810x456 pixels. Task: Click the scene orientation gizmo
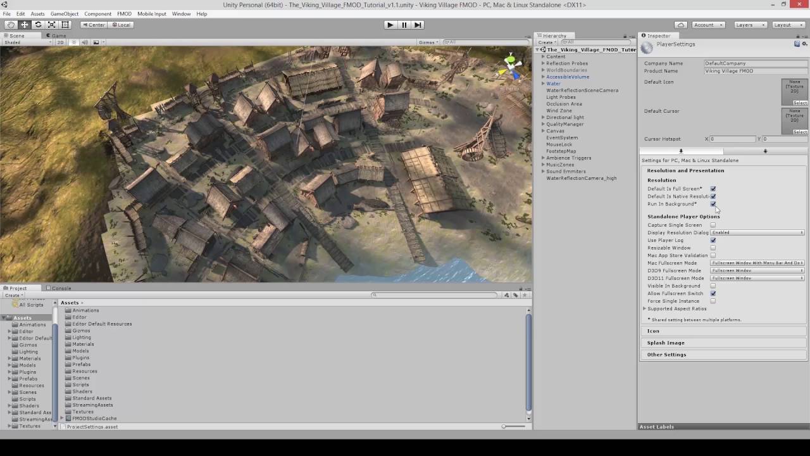(x=511, y=66)
